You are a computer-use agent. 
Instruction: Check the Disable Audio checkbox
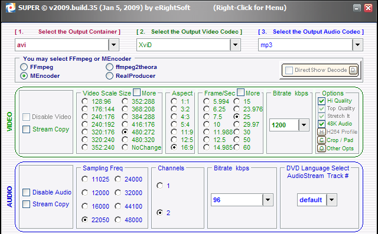coord(26,192)
